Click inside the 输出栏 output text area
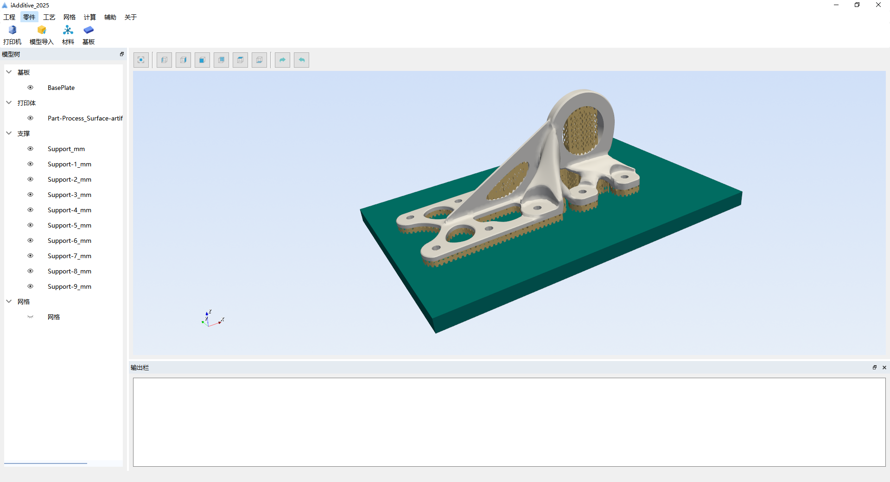 pyautogui.click(x=509, y=422)
